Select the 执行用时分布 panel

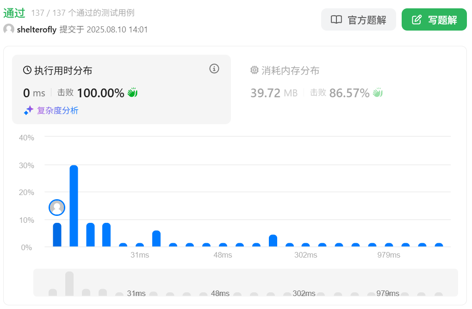click(x=121, y=89)
